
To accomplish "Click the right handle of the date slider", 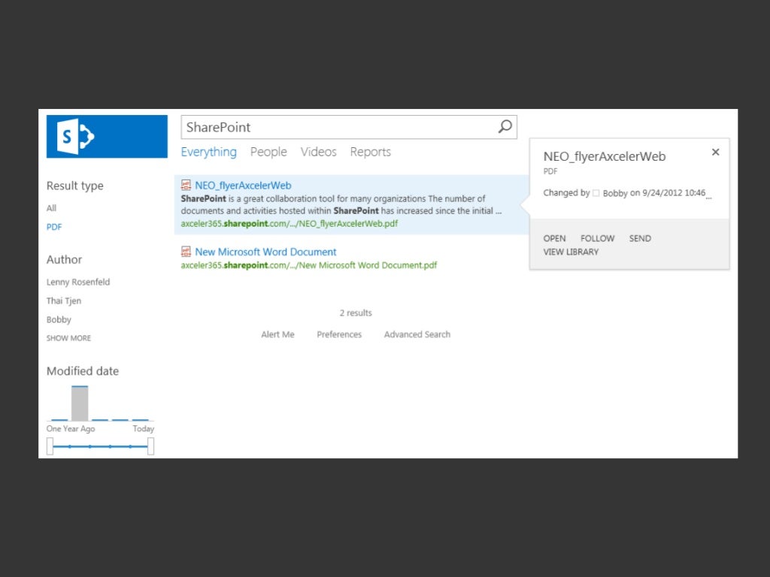I will [x=150, y=446].
